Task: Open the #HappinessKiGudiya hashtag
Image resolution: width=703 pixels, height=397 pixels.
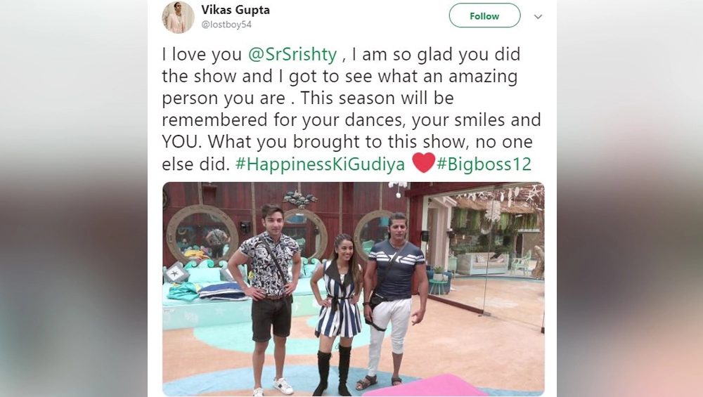Action: pos(320,164)
